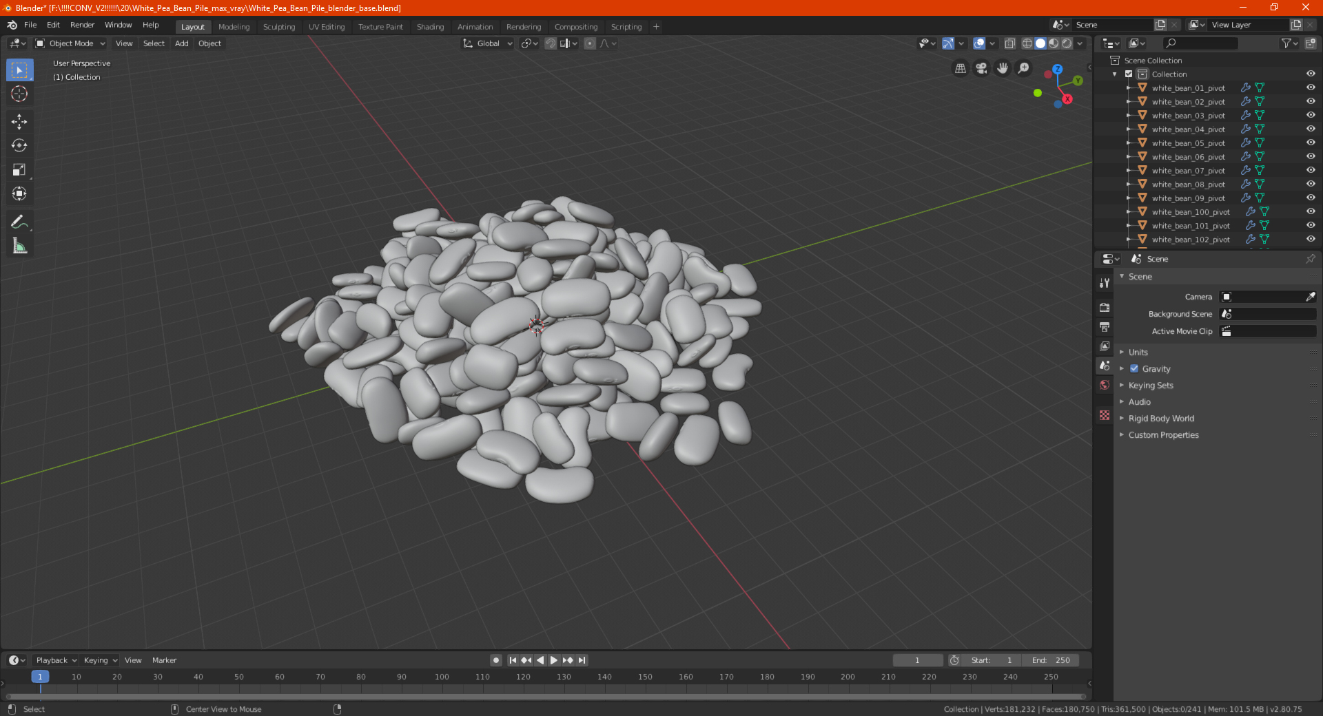The width and height of the screenshot is (1323, 716).
Task: Open the Add menu in viewport
Action: (181, 43)
